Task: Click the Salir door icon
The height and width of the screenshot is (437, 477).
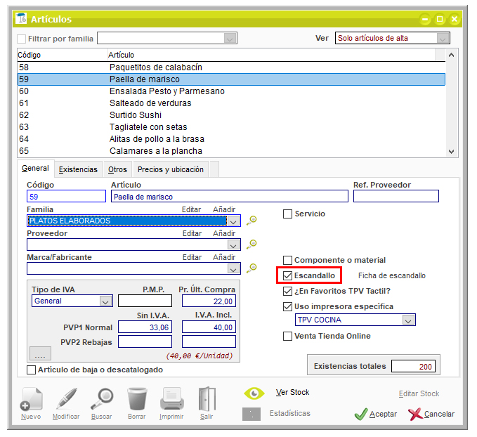Action: [x=206, y=400]
